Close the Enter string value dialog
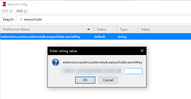 (142, 51)
